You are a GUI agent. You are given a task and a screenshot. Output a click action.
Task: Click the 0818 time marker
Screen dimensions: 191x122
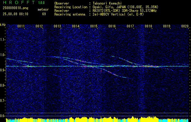tap(148, 26)
